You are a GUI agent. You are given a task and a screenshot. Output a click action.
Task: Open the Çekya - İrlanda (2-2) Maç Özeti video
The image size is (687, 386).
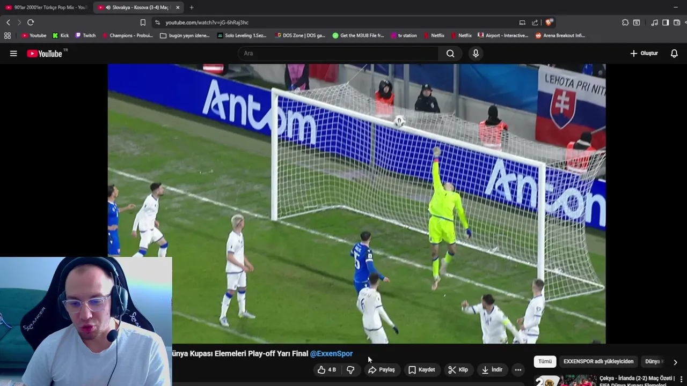click(x=637, y=381)
